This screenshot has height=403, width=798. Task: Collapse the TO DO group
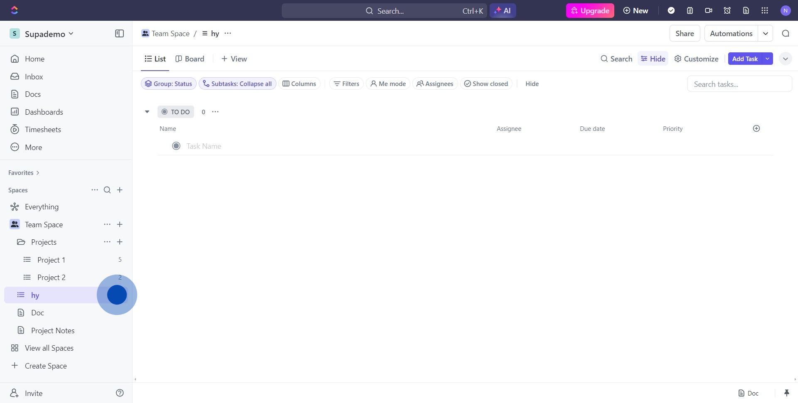(x=147, y=112)
